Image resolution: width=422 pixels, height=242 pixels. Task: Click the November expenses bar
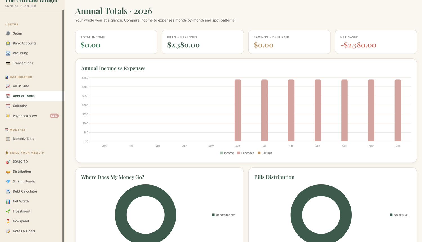click(x=371, y=110)
